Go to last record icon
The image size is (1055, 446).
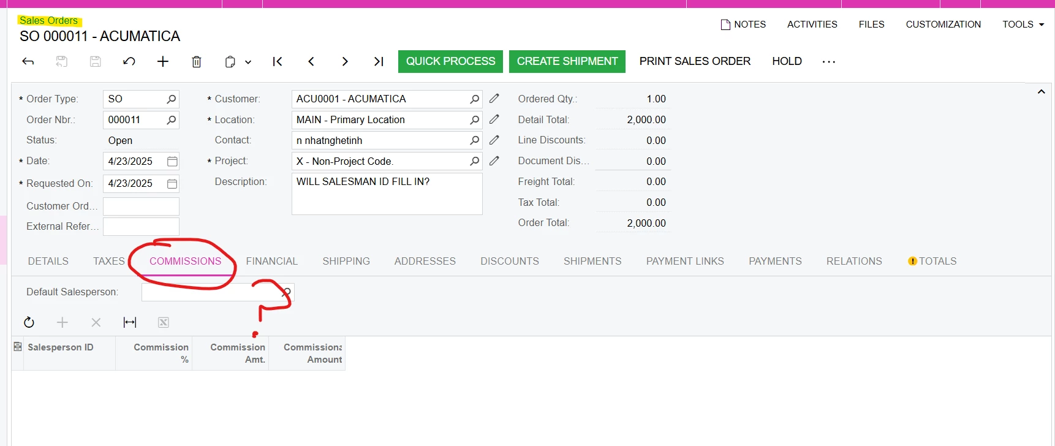[x=379, y=61]
